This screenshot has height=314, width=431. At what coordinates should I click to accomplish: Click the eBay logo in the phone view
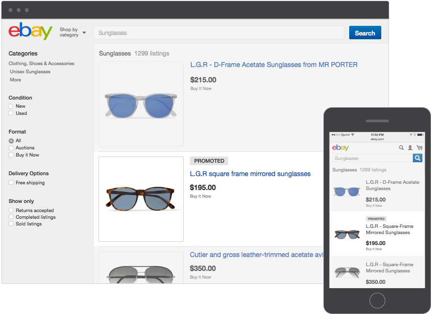pyautogui.click(x=341, y=148)
